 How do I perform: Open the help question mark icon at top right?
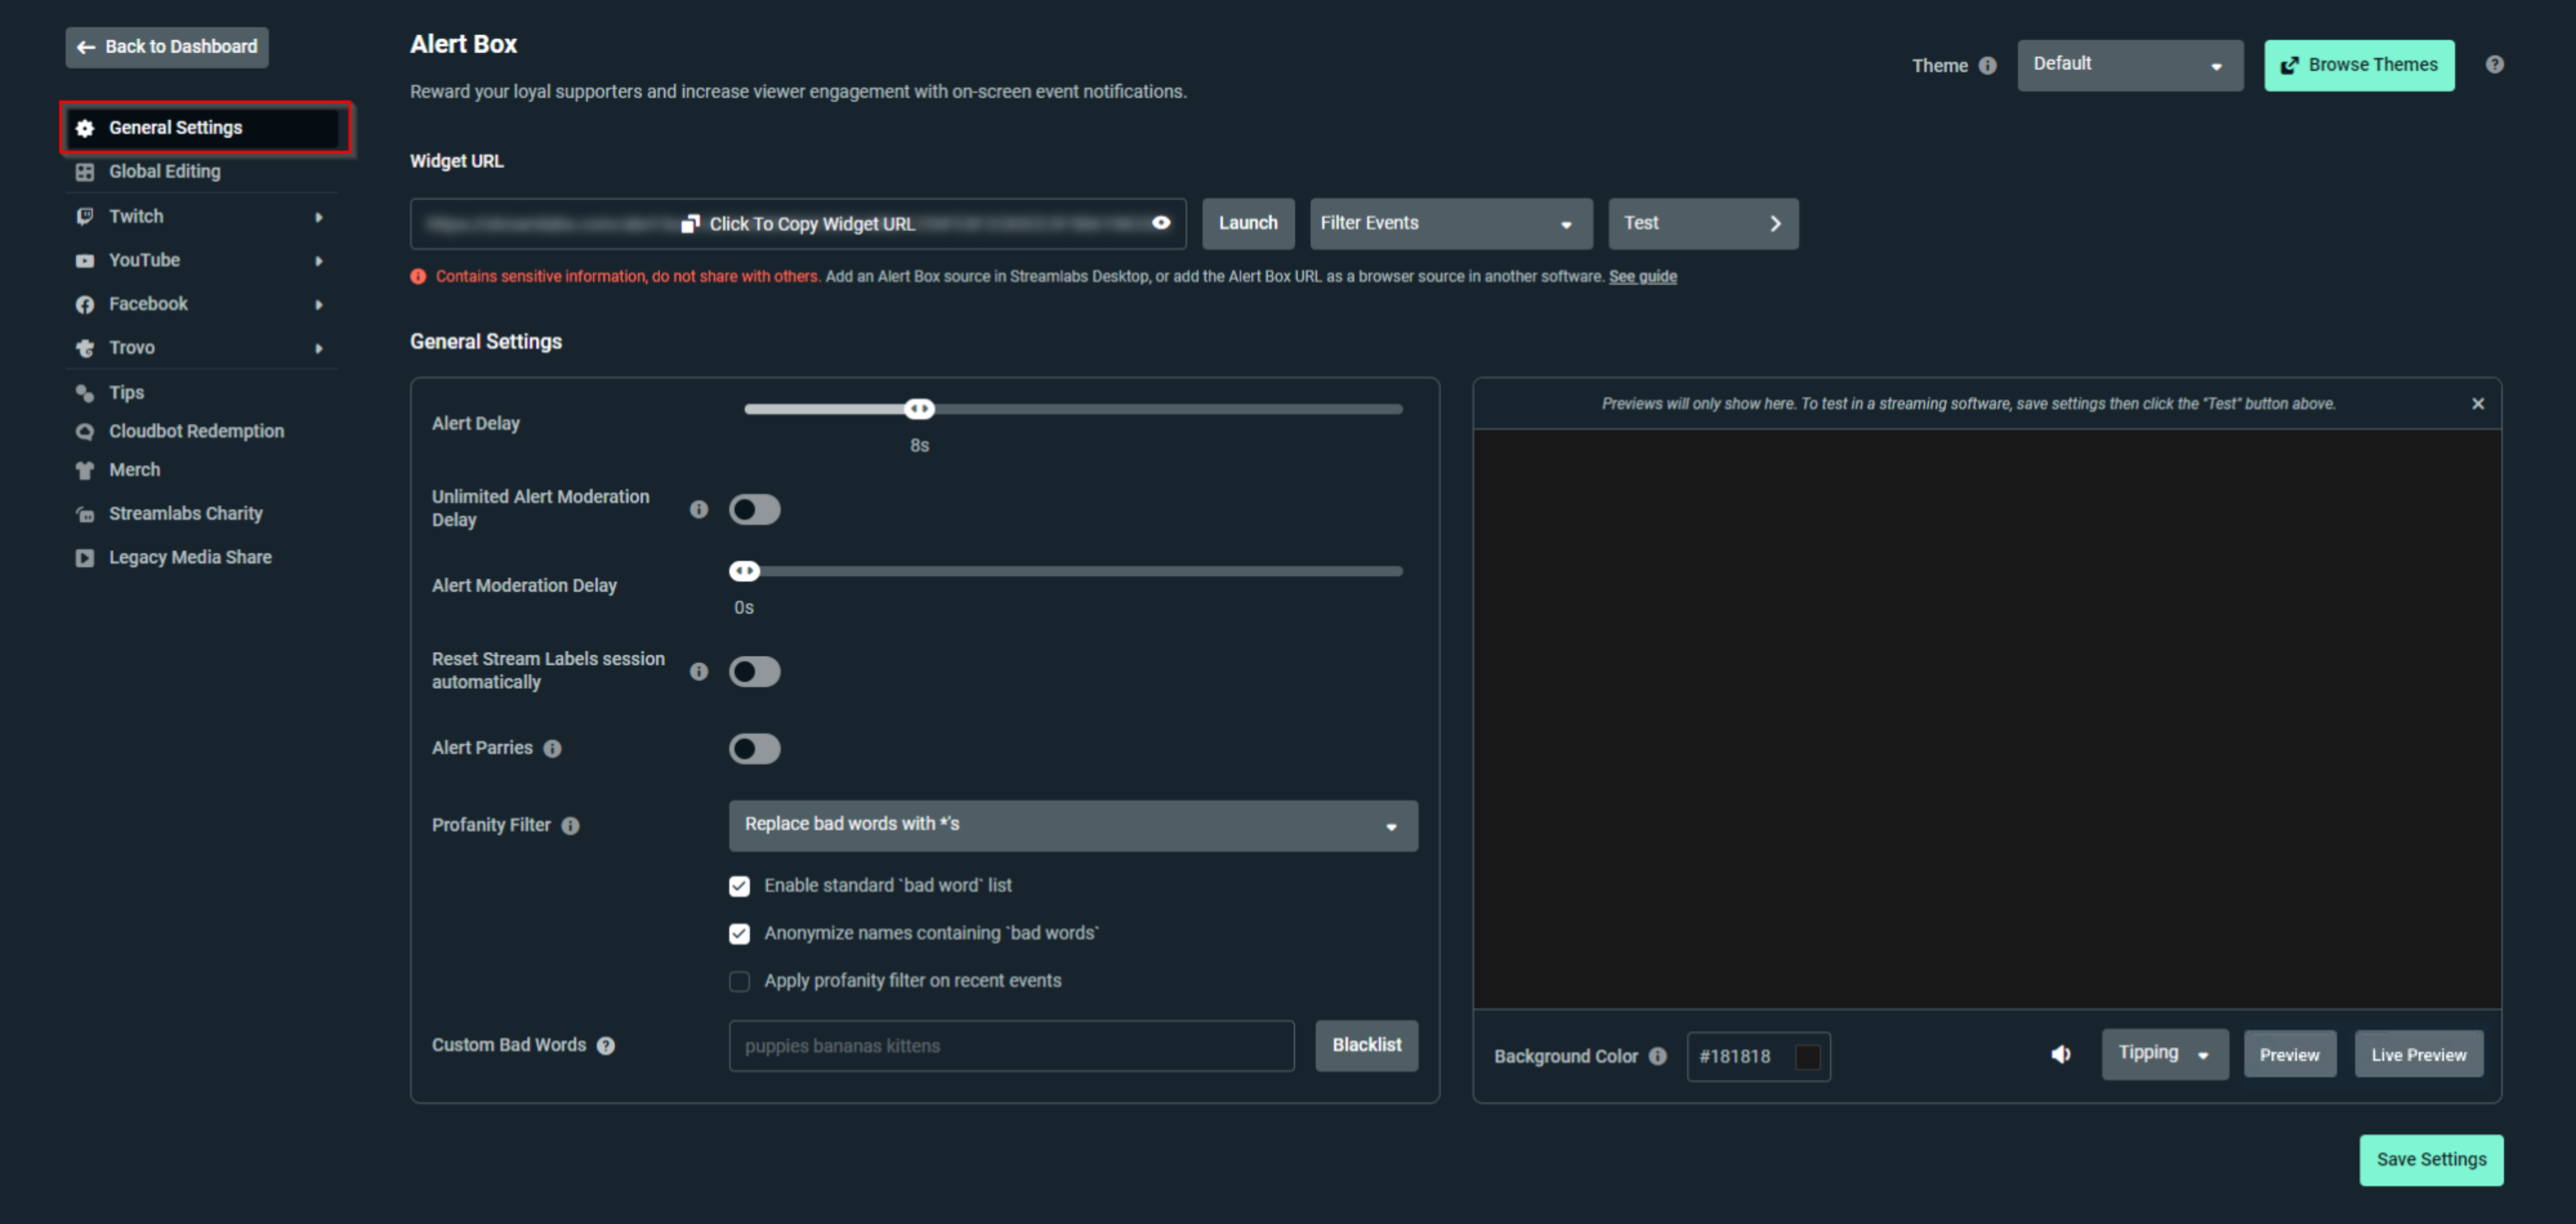(x=2494, y=64)
